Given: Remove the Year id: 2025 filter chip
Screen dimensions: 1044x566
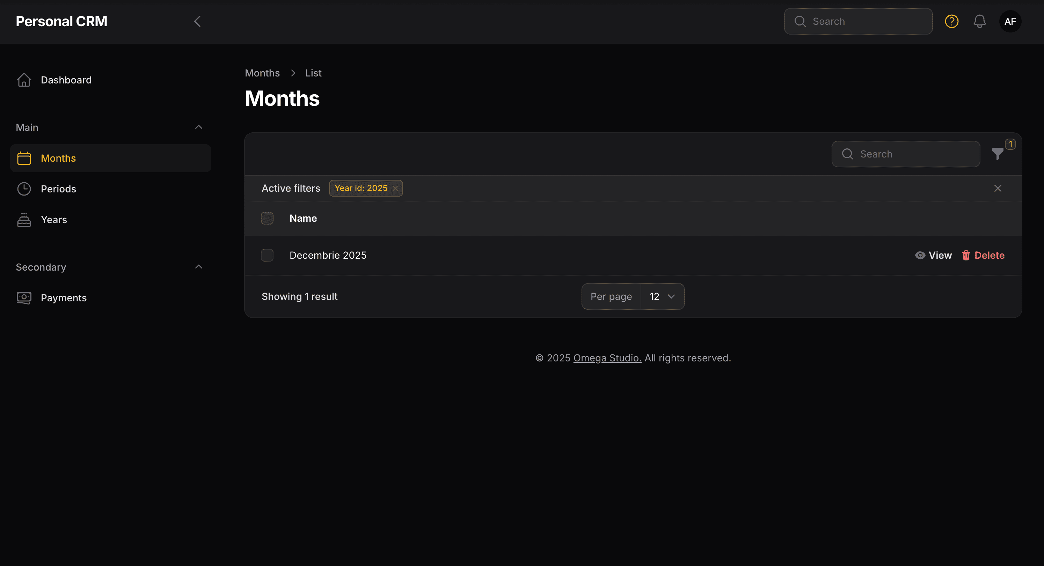Looking at the screenshot, I should pos(395,188).
